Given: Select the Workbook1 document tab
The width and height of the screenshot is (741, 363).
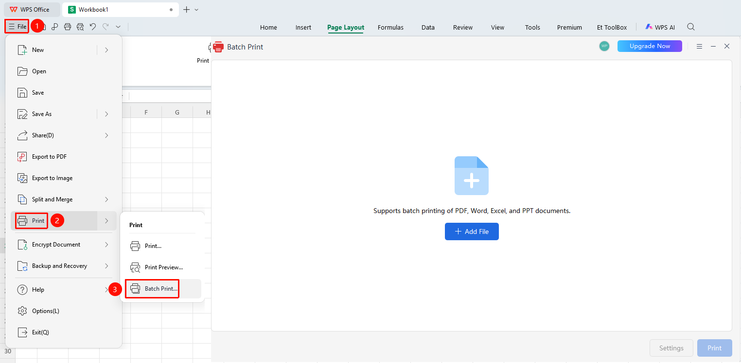Looking at the screenshot, I should click(x=121, y=10).
